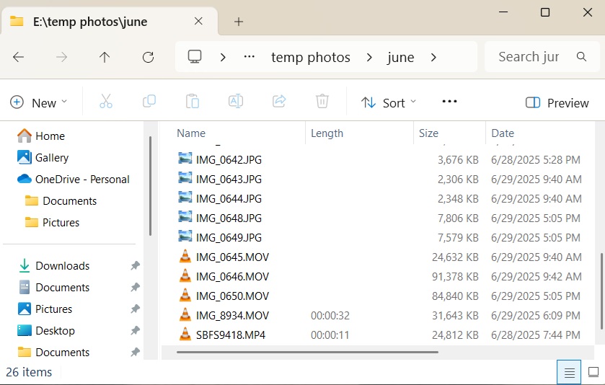Open the See more ellipsis menu
The image size is (605, 385).
coord(449,102)
